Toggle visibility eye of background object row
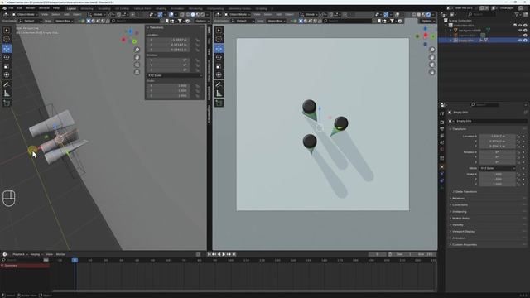530x298 pixels. click(520, 31)
